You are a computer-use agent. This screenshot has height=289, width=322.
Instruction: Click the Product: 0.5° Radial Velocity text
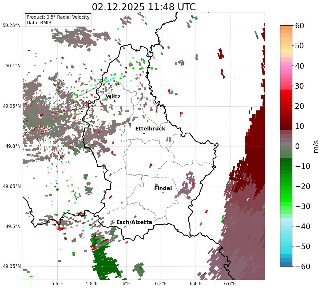pos(58,17)
